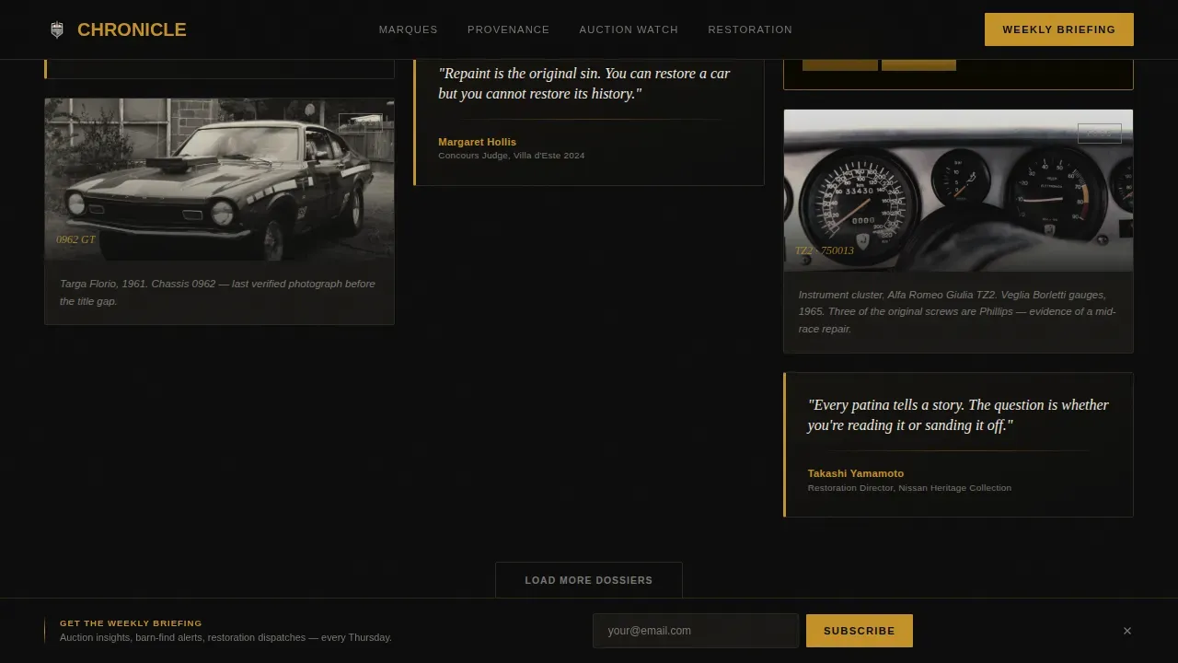Go to the Provenance section
Screen dimensions: 1178x663
pyautogui.click(x=508, y=29)
